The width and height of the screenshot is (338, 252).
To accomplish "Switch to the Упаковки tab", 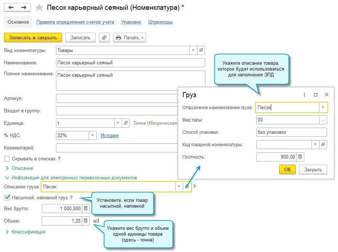I will pyautogui.click(x=131, y=22).
